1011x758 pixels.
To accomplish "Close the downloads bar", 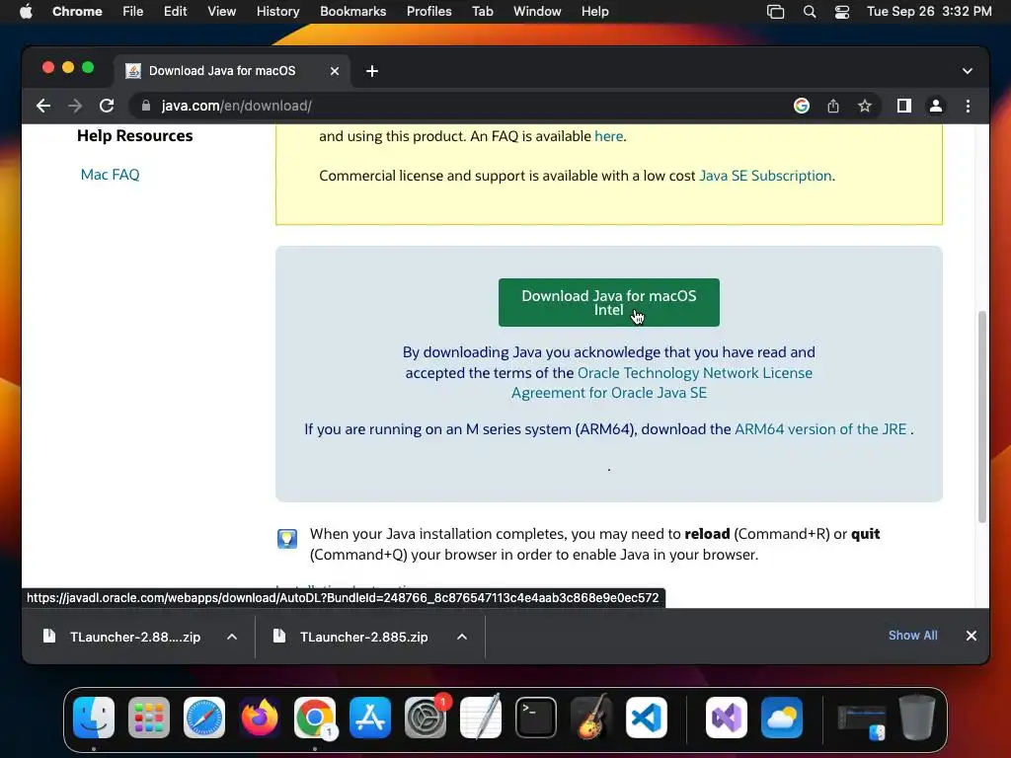I will [972, 636].
